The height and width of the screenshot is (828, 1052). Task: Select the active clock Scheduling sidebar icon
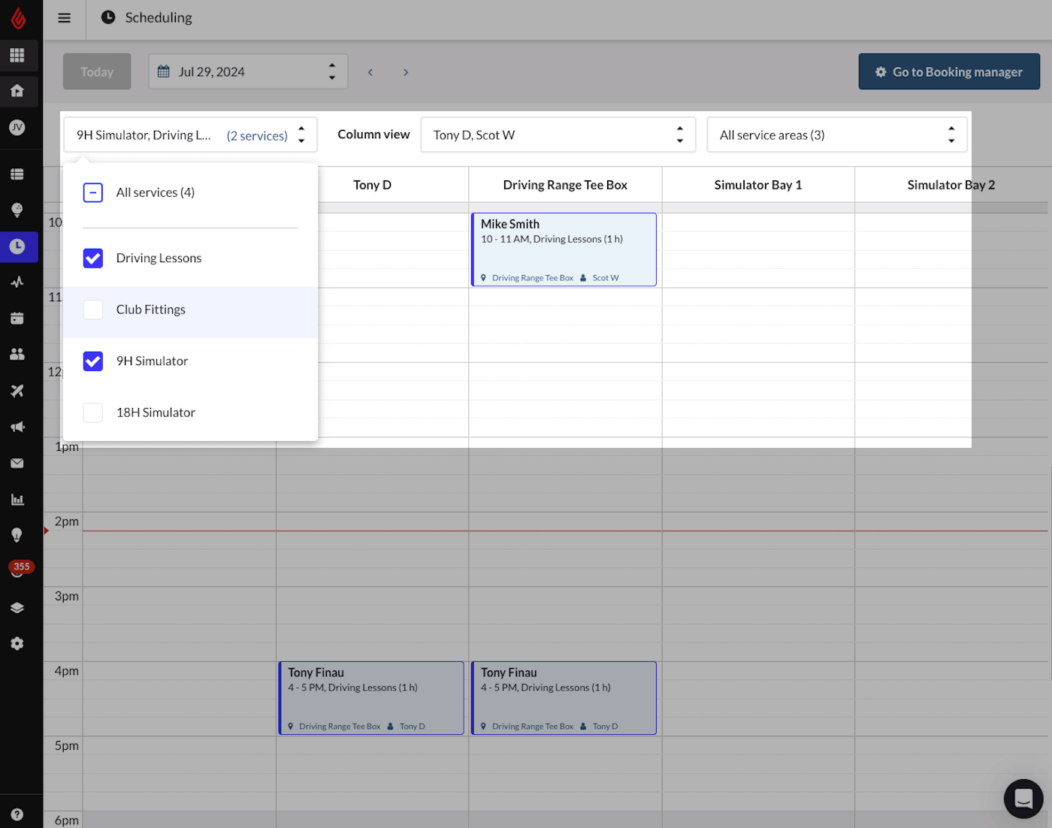pos(17,246)
